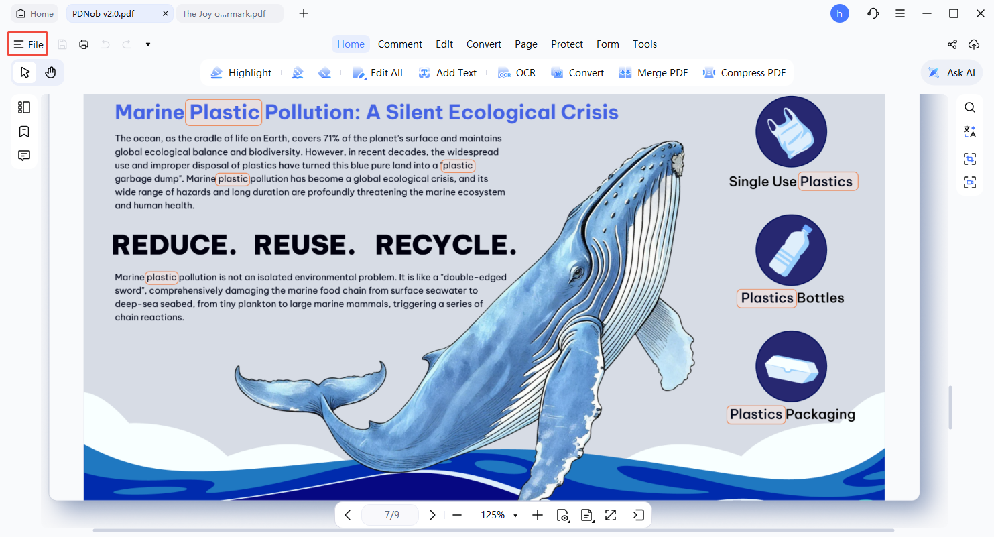Image resolution: width=994 pixels, height=537 pixels.
Task: Click the share icon
Action: tap(952, 44)
